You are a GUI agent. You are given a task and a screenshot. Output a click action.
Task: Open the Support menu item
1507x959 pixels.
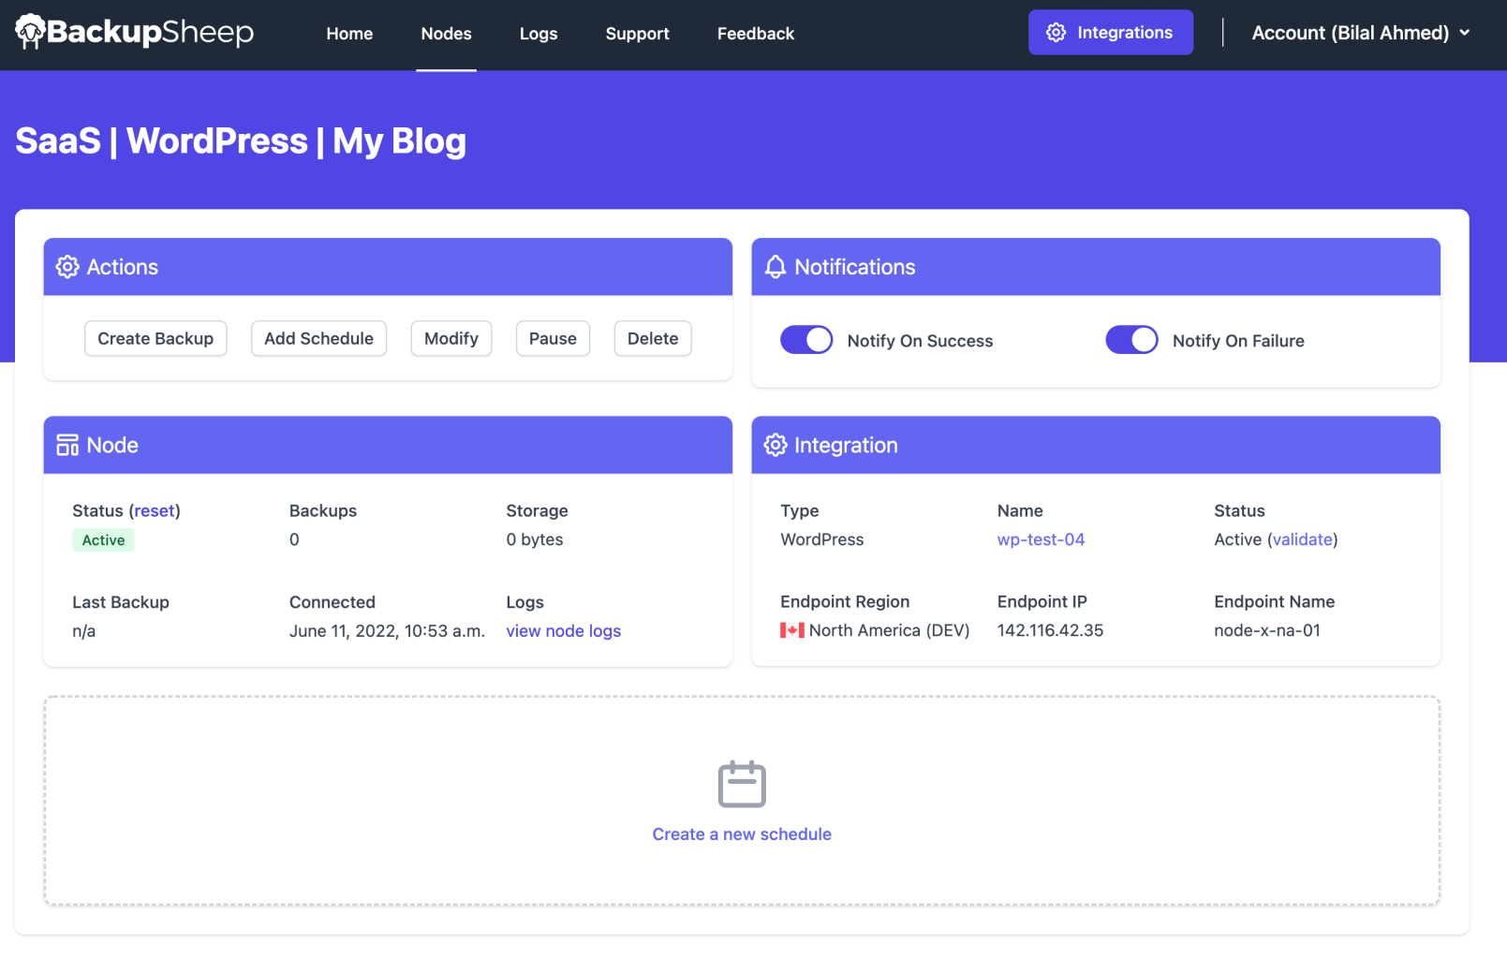[637, 34]
